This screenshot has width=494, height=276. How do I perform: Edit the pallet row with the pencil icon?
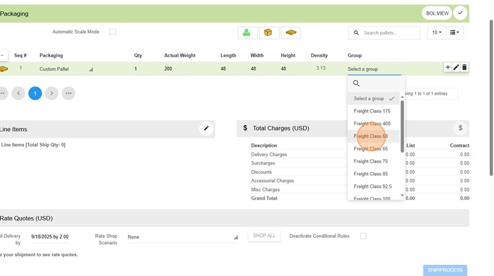point(456,67)
